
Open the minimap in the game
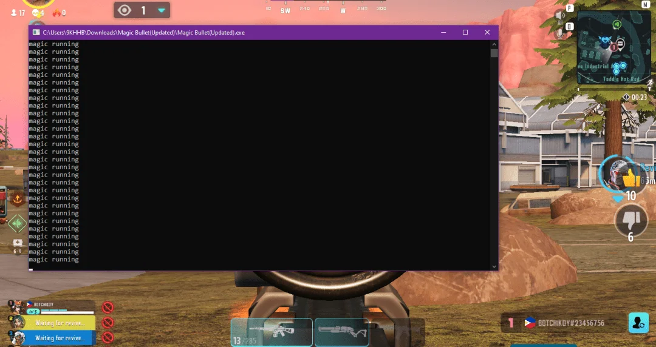tap(613, 48)
